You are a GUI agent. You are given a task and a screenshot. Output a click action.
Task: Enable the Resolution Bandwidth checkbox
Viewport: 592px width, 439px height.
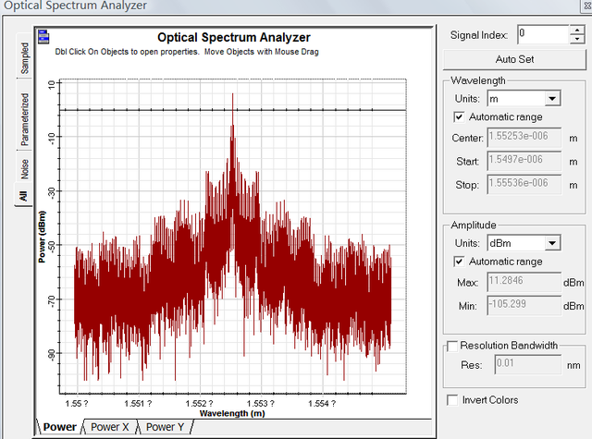(x=452, y=346)
